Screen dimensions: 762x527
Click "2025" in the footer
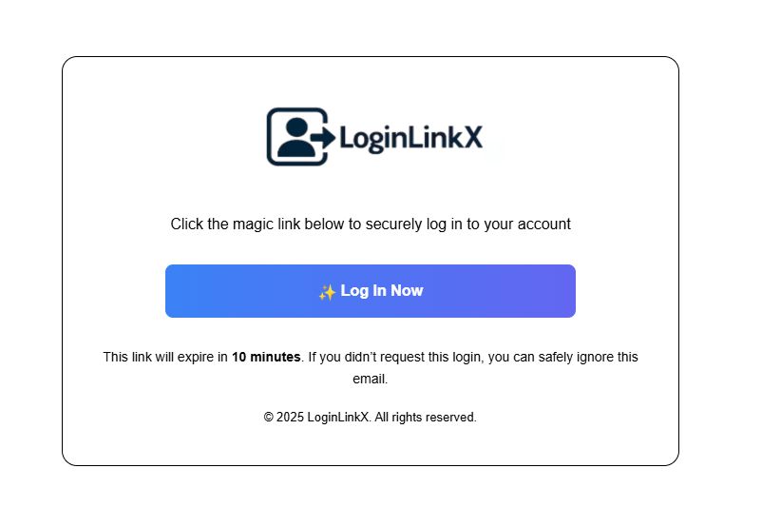[290, 418]
